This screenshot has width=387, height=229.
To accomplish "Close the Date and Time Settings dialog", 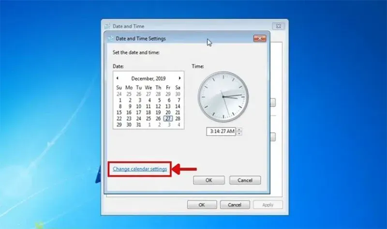I will pyautogui.click(x=260, y=38).
